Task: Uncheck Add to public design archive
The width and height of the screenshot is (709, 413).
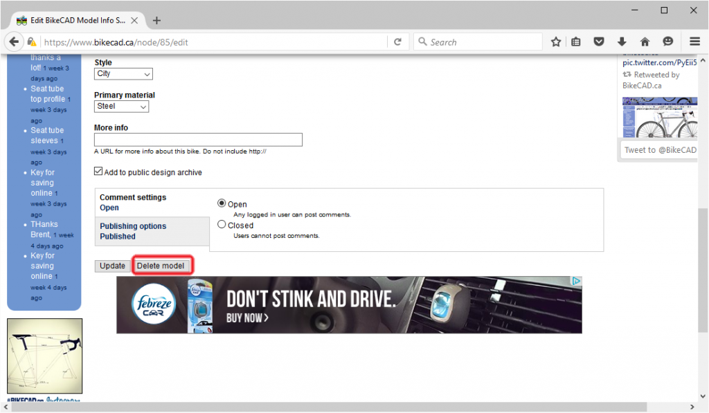Action: click(x=98, y=172)
